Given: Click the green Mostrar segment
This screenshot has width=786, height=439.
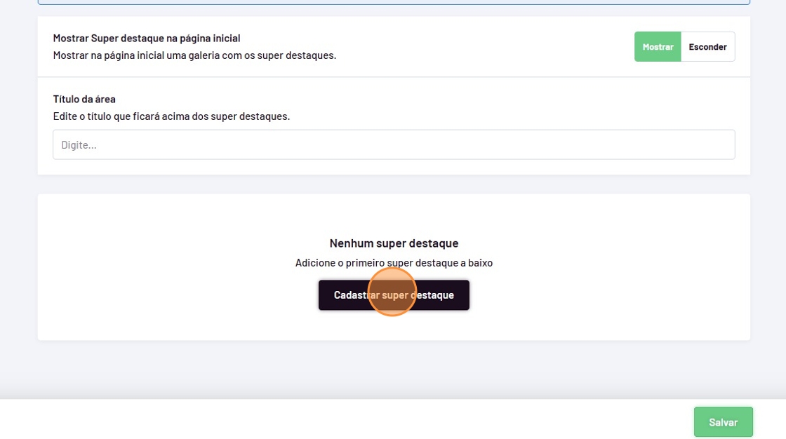Looking at the screenshot, I should (x=658, y=47).
